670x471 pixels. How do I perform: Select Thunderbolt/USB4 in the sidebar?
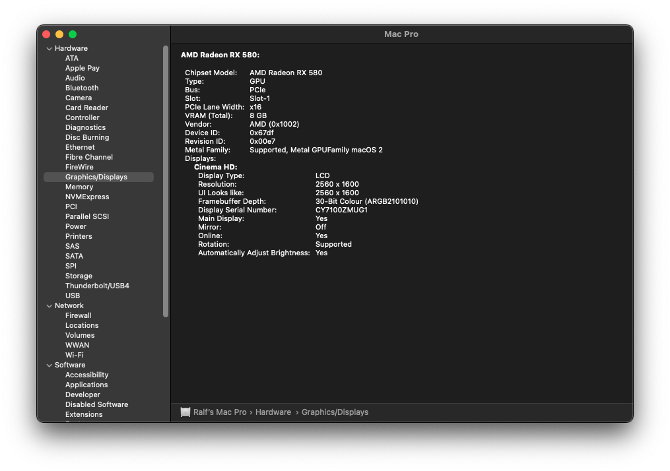97,285
